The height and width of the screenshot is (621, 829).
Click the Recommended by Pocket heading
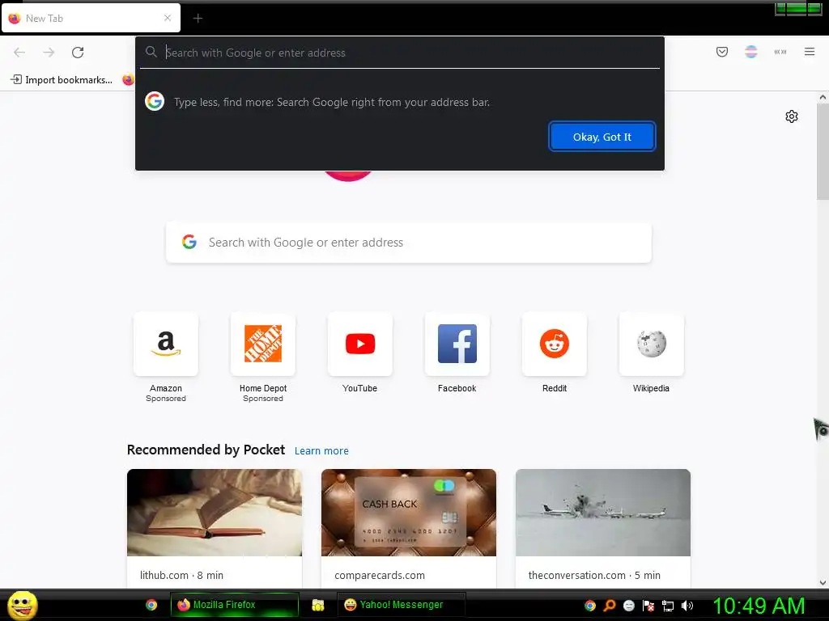[206, 450]
